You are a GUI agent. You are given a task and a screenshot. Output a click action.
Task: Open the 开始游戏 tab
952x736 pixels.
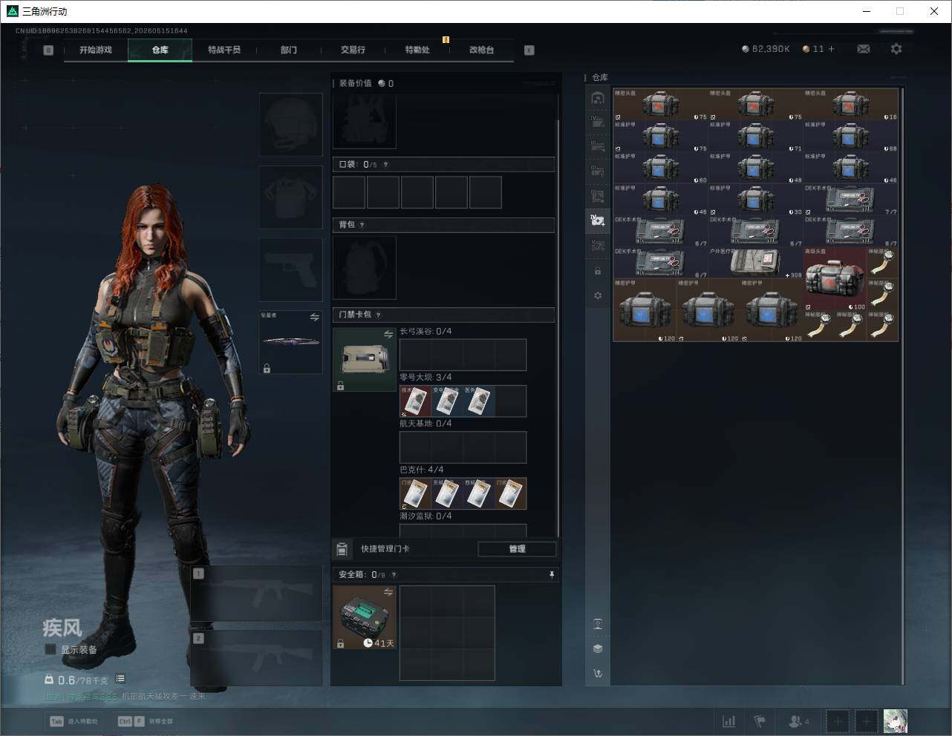[96, 50]
